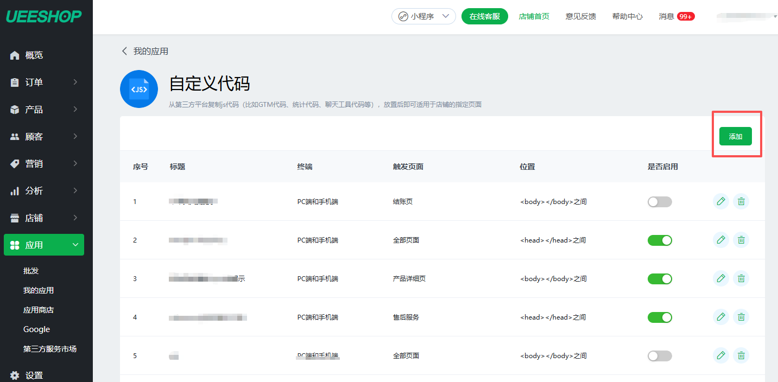This screenshot has width=778, height=382.
Task: Turn on the row 5 enable toggle
Action: [x=660, y=356]
